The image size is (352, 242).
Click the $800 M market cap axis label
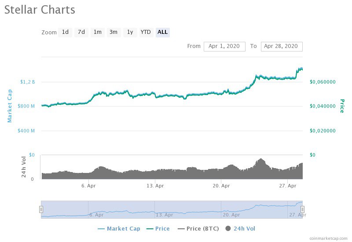coord(26,106)
